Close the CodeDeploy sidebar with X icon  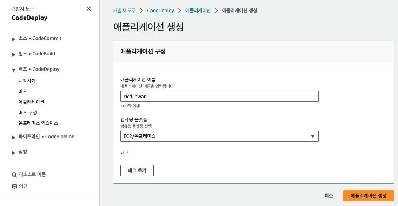(x=89, y=9)
